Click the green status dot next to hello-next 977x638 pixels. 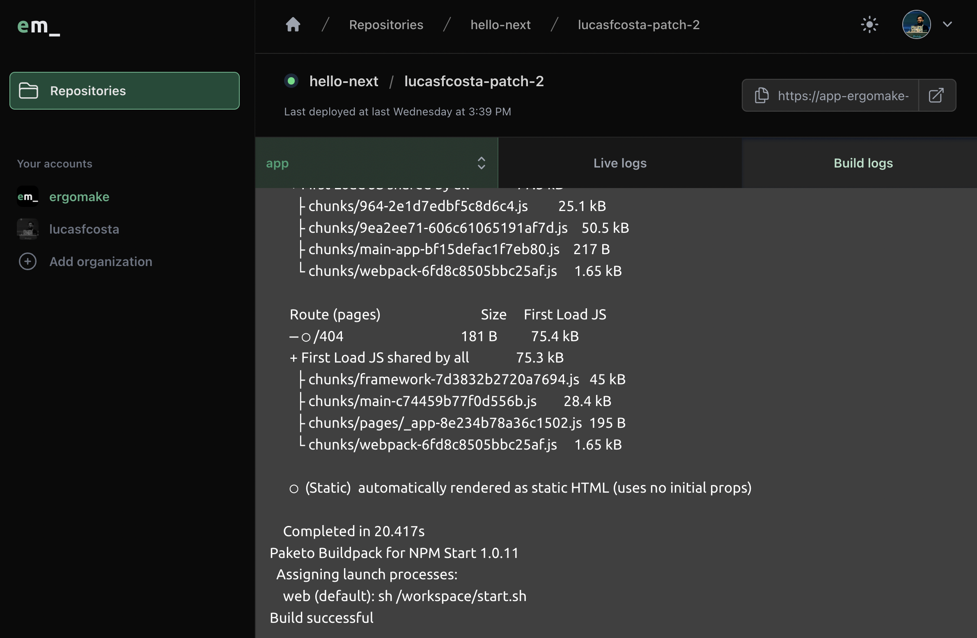pyautogui.click(x=291, y=81)
